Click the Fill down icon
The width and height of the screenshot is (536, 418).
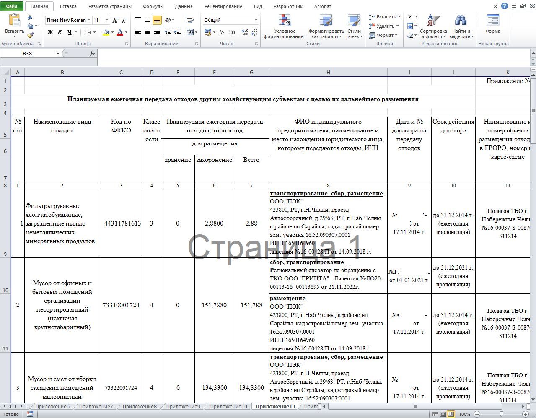[410, 26]
